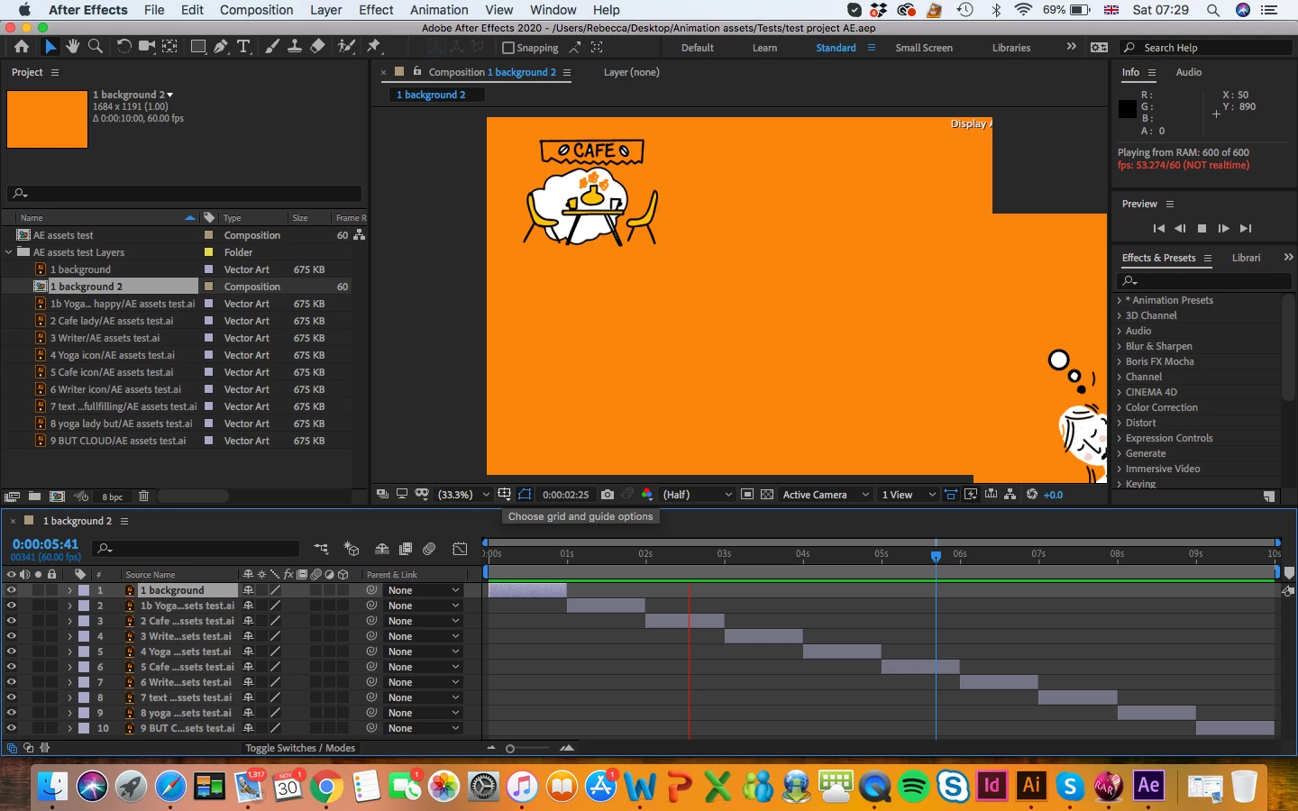Image resolution: width=1298 pixels, height=811 pixels.
Task: Hide the '9 BUT C...' layer eye
Action: [x=12, y=728]
